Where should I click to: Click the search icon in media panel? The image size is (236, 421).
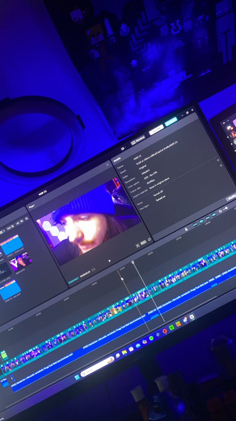tap(27, 219)
